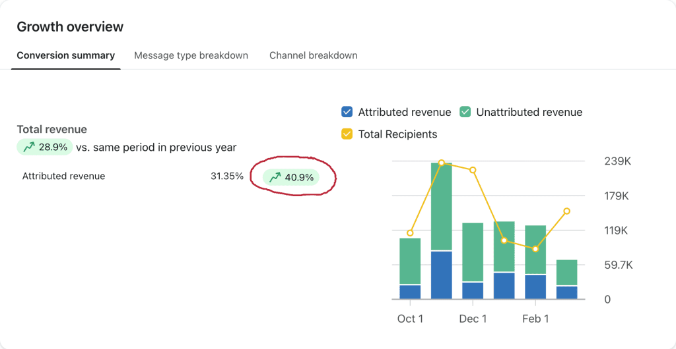Click the tallest bar's blue attributed segment

tap(441, 275)
